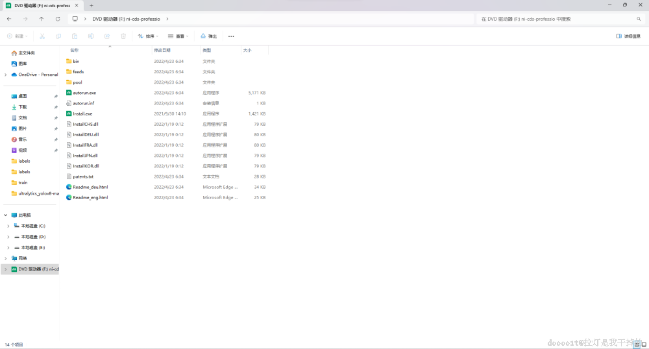This screenshot has width=649, height=349.
Task: Select the autorun.exe application icon
Action: tap(69, 93)
